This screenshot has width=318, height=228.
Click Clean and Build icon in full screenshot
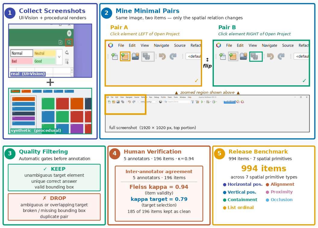[x=197, y=102]
